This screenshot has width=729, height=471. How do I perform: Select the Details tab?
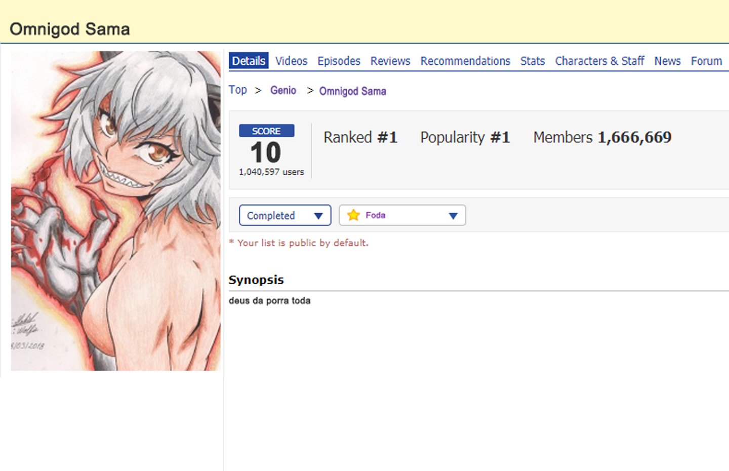pos(249,61)
